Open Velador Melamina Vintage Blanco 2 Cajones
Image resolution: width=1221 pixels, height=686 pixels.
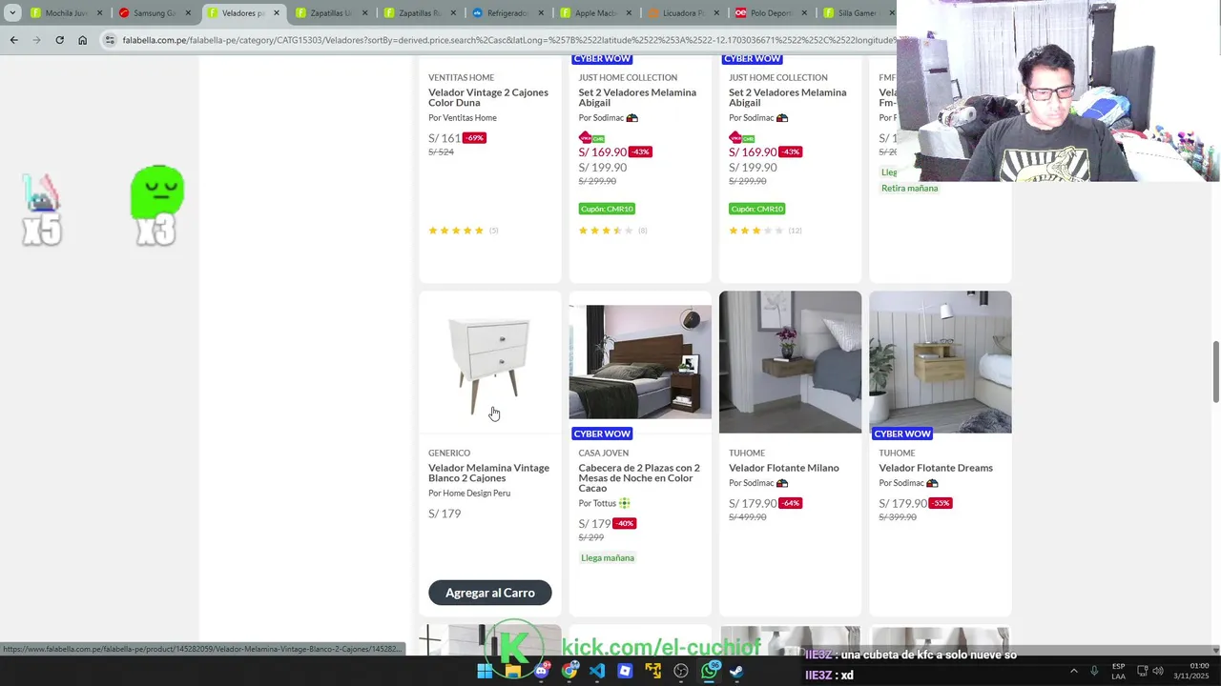click(488, 473)
